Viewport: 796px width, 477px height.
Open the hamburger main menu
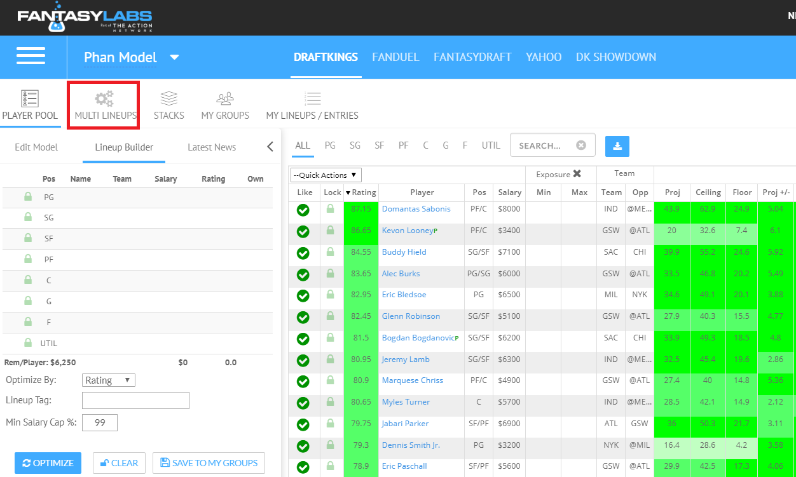[31, 56]
